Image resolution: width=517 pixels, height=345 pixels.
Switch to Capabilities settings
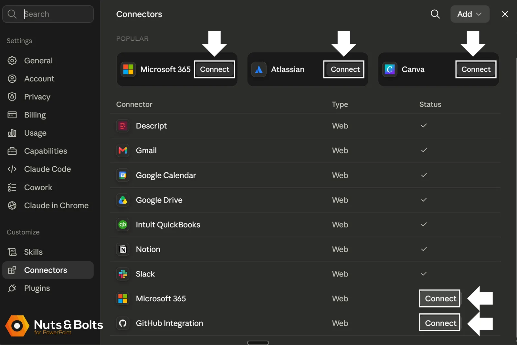tap(46, 151)
